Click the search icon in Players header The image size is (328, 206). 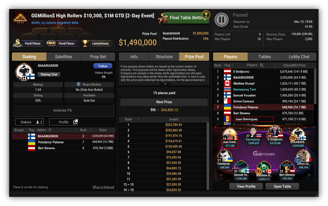pyautogui.click(x=261, y=65)
